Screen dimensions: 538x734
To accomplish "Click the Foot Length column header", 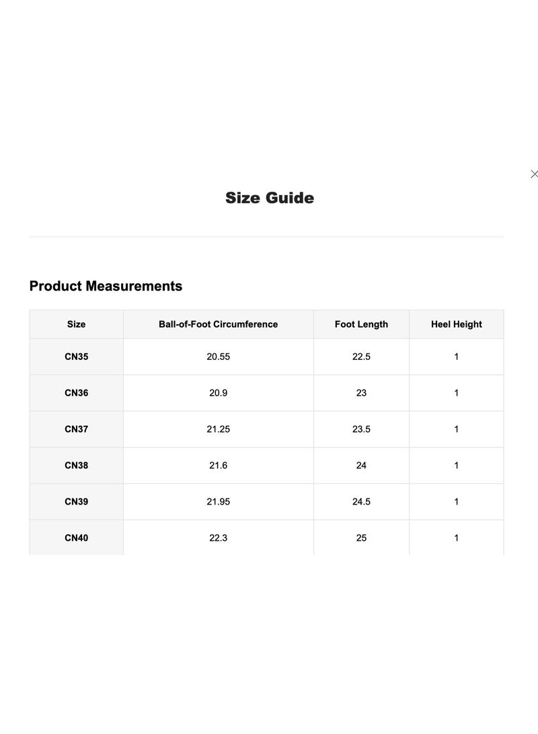I will pyautogui.click(x=361, y=324).
